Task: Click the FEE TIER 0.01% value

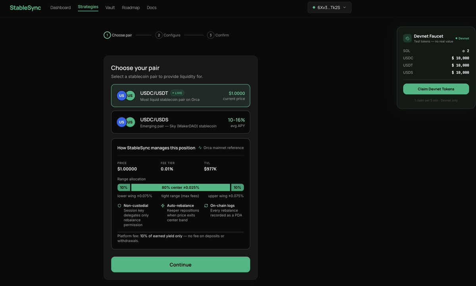Action: pyautogui.click(x=167, y=169)
